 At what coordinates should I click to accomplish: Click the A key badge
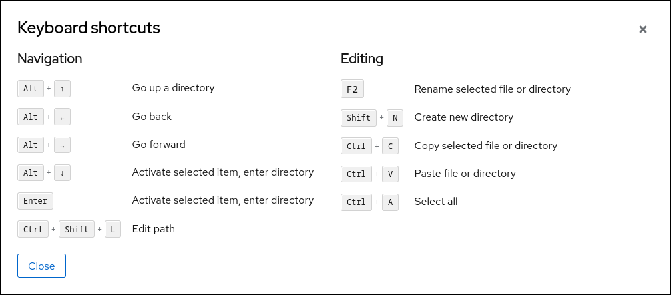click(x=390, y=202)
